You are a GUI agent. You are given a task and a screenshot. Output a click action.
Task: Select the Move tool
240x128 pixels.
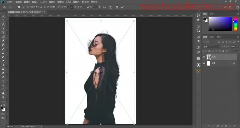coord(3,16)
